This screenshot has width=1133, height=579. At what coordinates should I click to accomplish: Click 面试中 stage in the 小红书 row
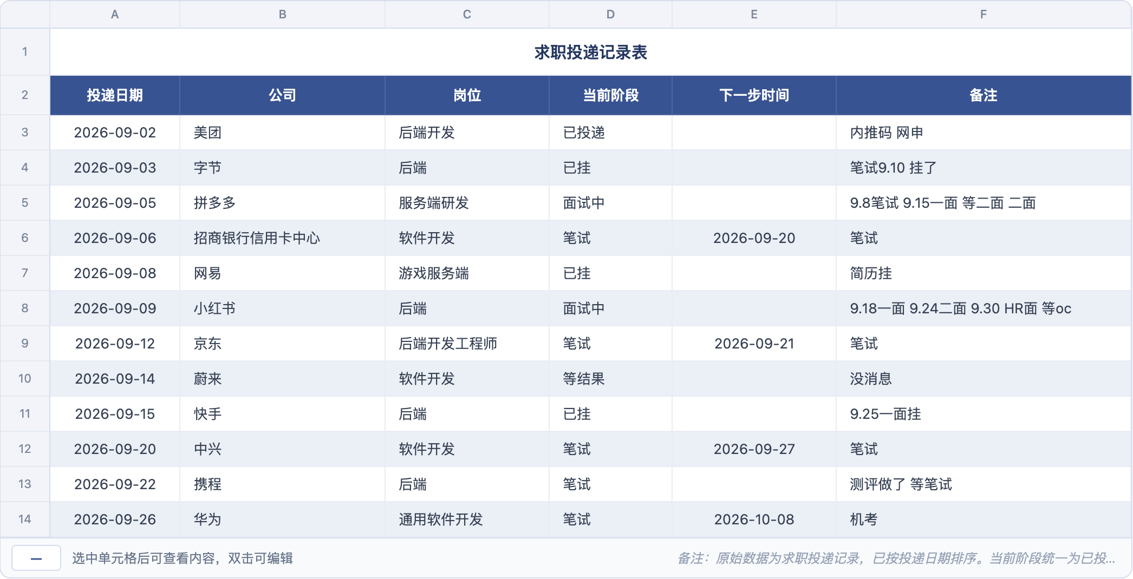610,308
